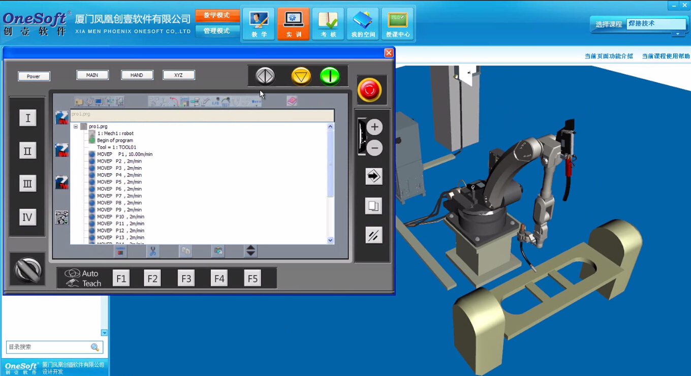Click the 目录搜索 search field
The height and width of the screenshot is (376, 691).
(48, 347)
